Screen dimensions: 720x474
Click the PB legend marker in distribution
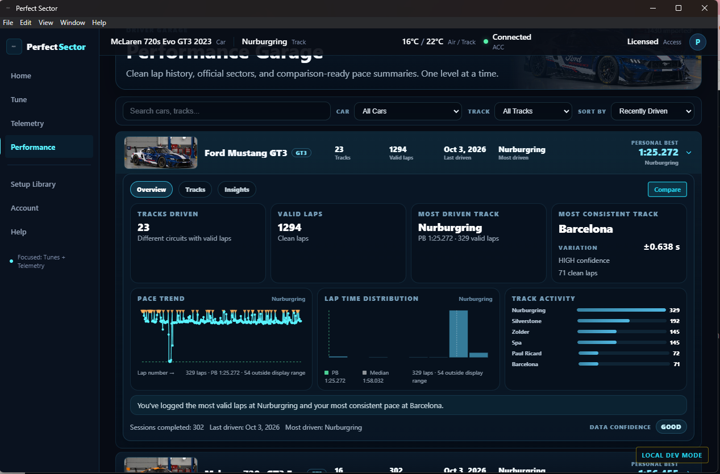(x=327, y=373)
